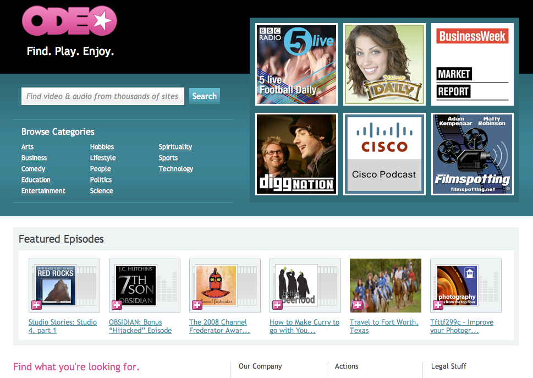Open OBSIDIAN: Bonus "Hijacked" Episode link
Viewport: 533px width, 378px height.
140,326
